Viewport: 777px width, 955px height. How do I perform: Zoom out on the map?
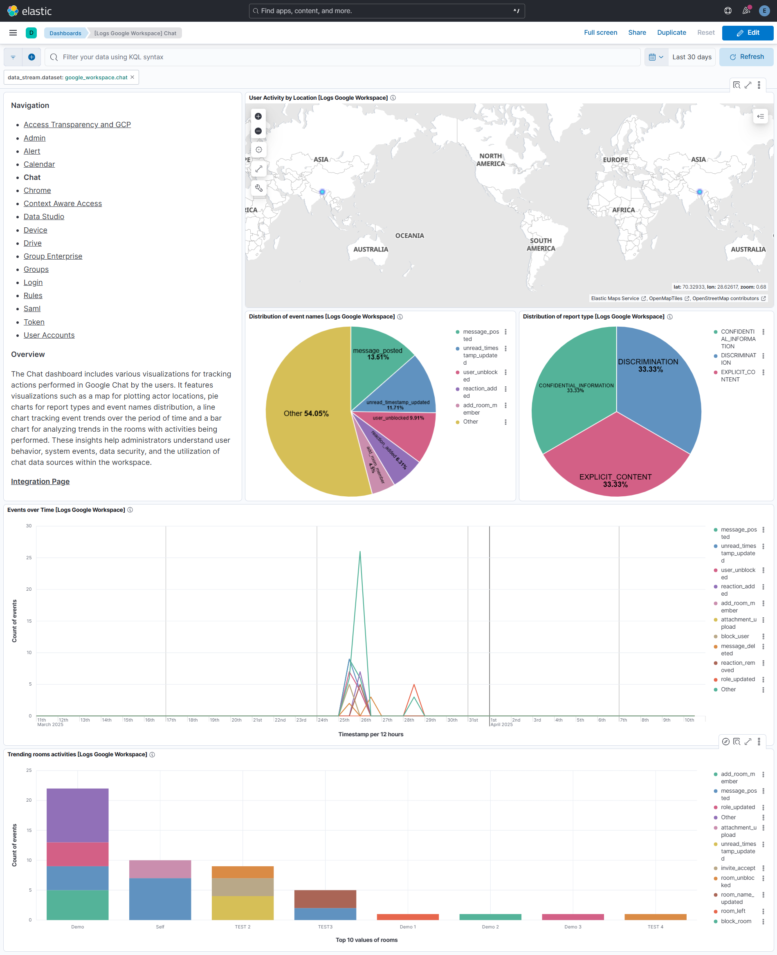(x=258, y=131)
